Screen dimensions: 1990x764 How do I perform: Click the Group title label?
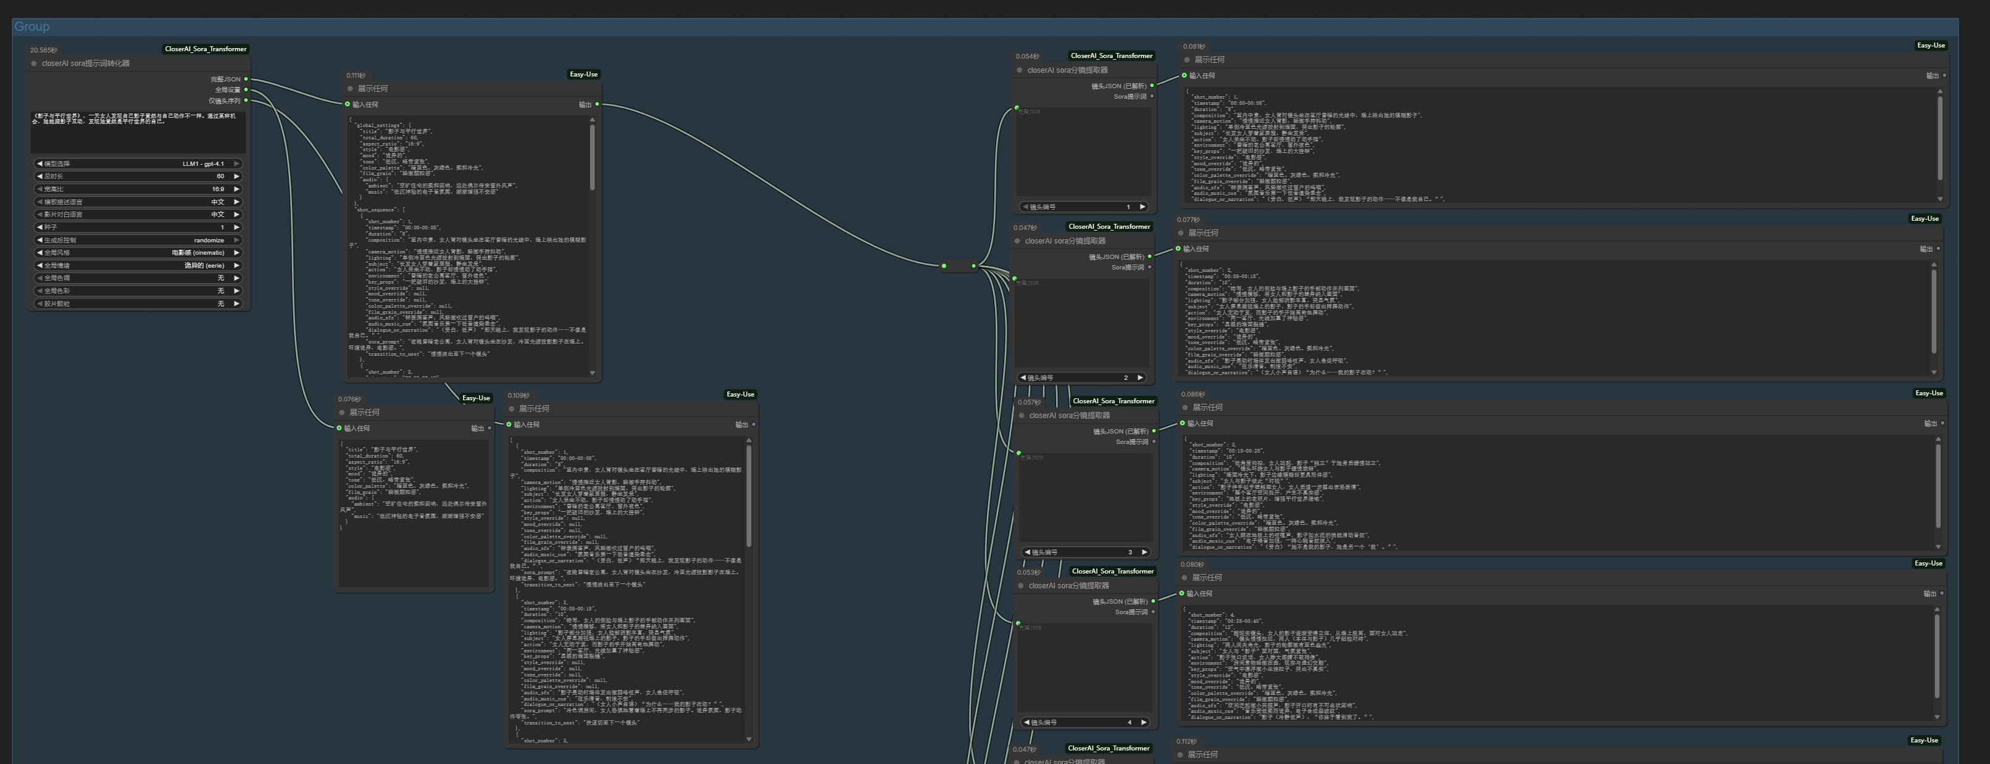(31, 27)
